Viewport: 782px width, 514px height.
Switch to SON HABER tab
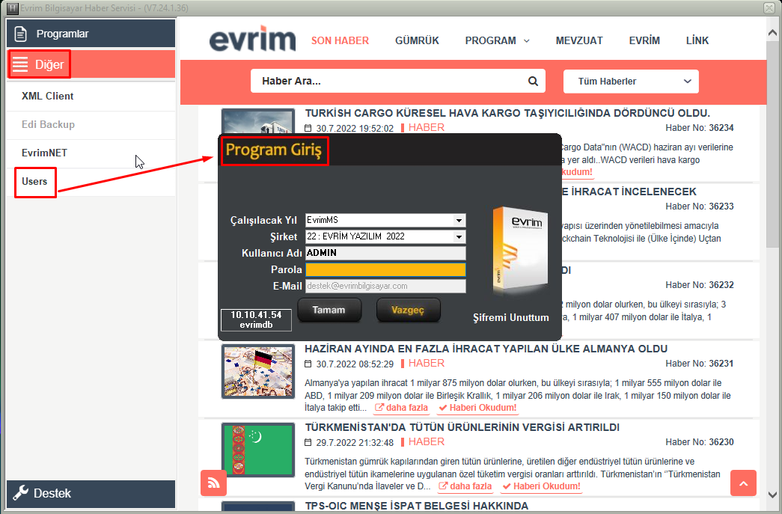tap(340, 41)
